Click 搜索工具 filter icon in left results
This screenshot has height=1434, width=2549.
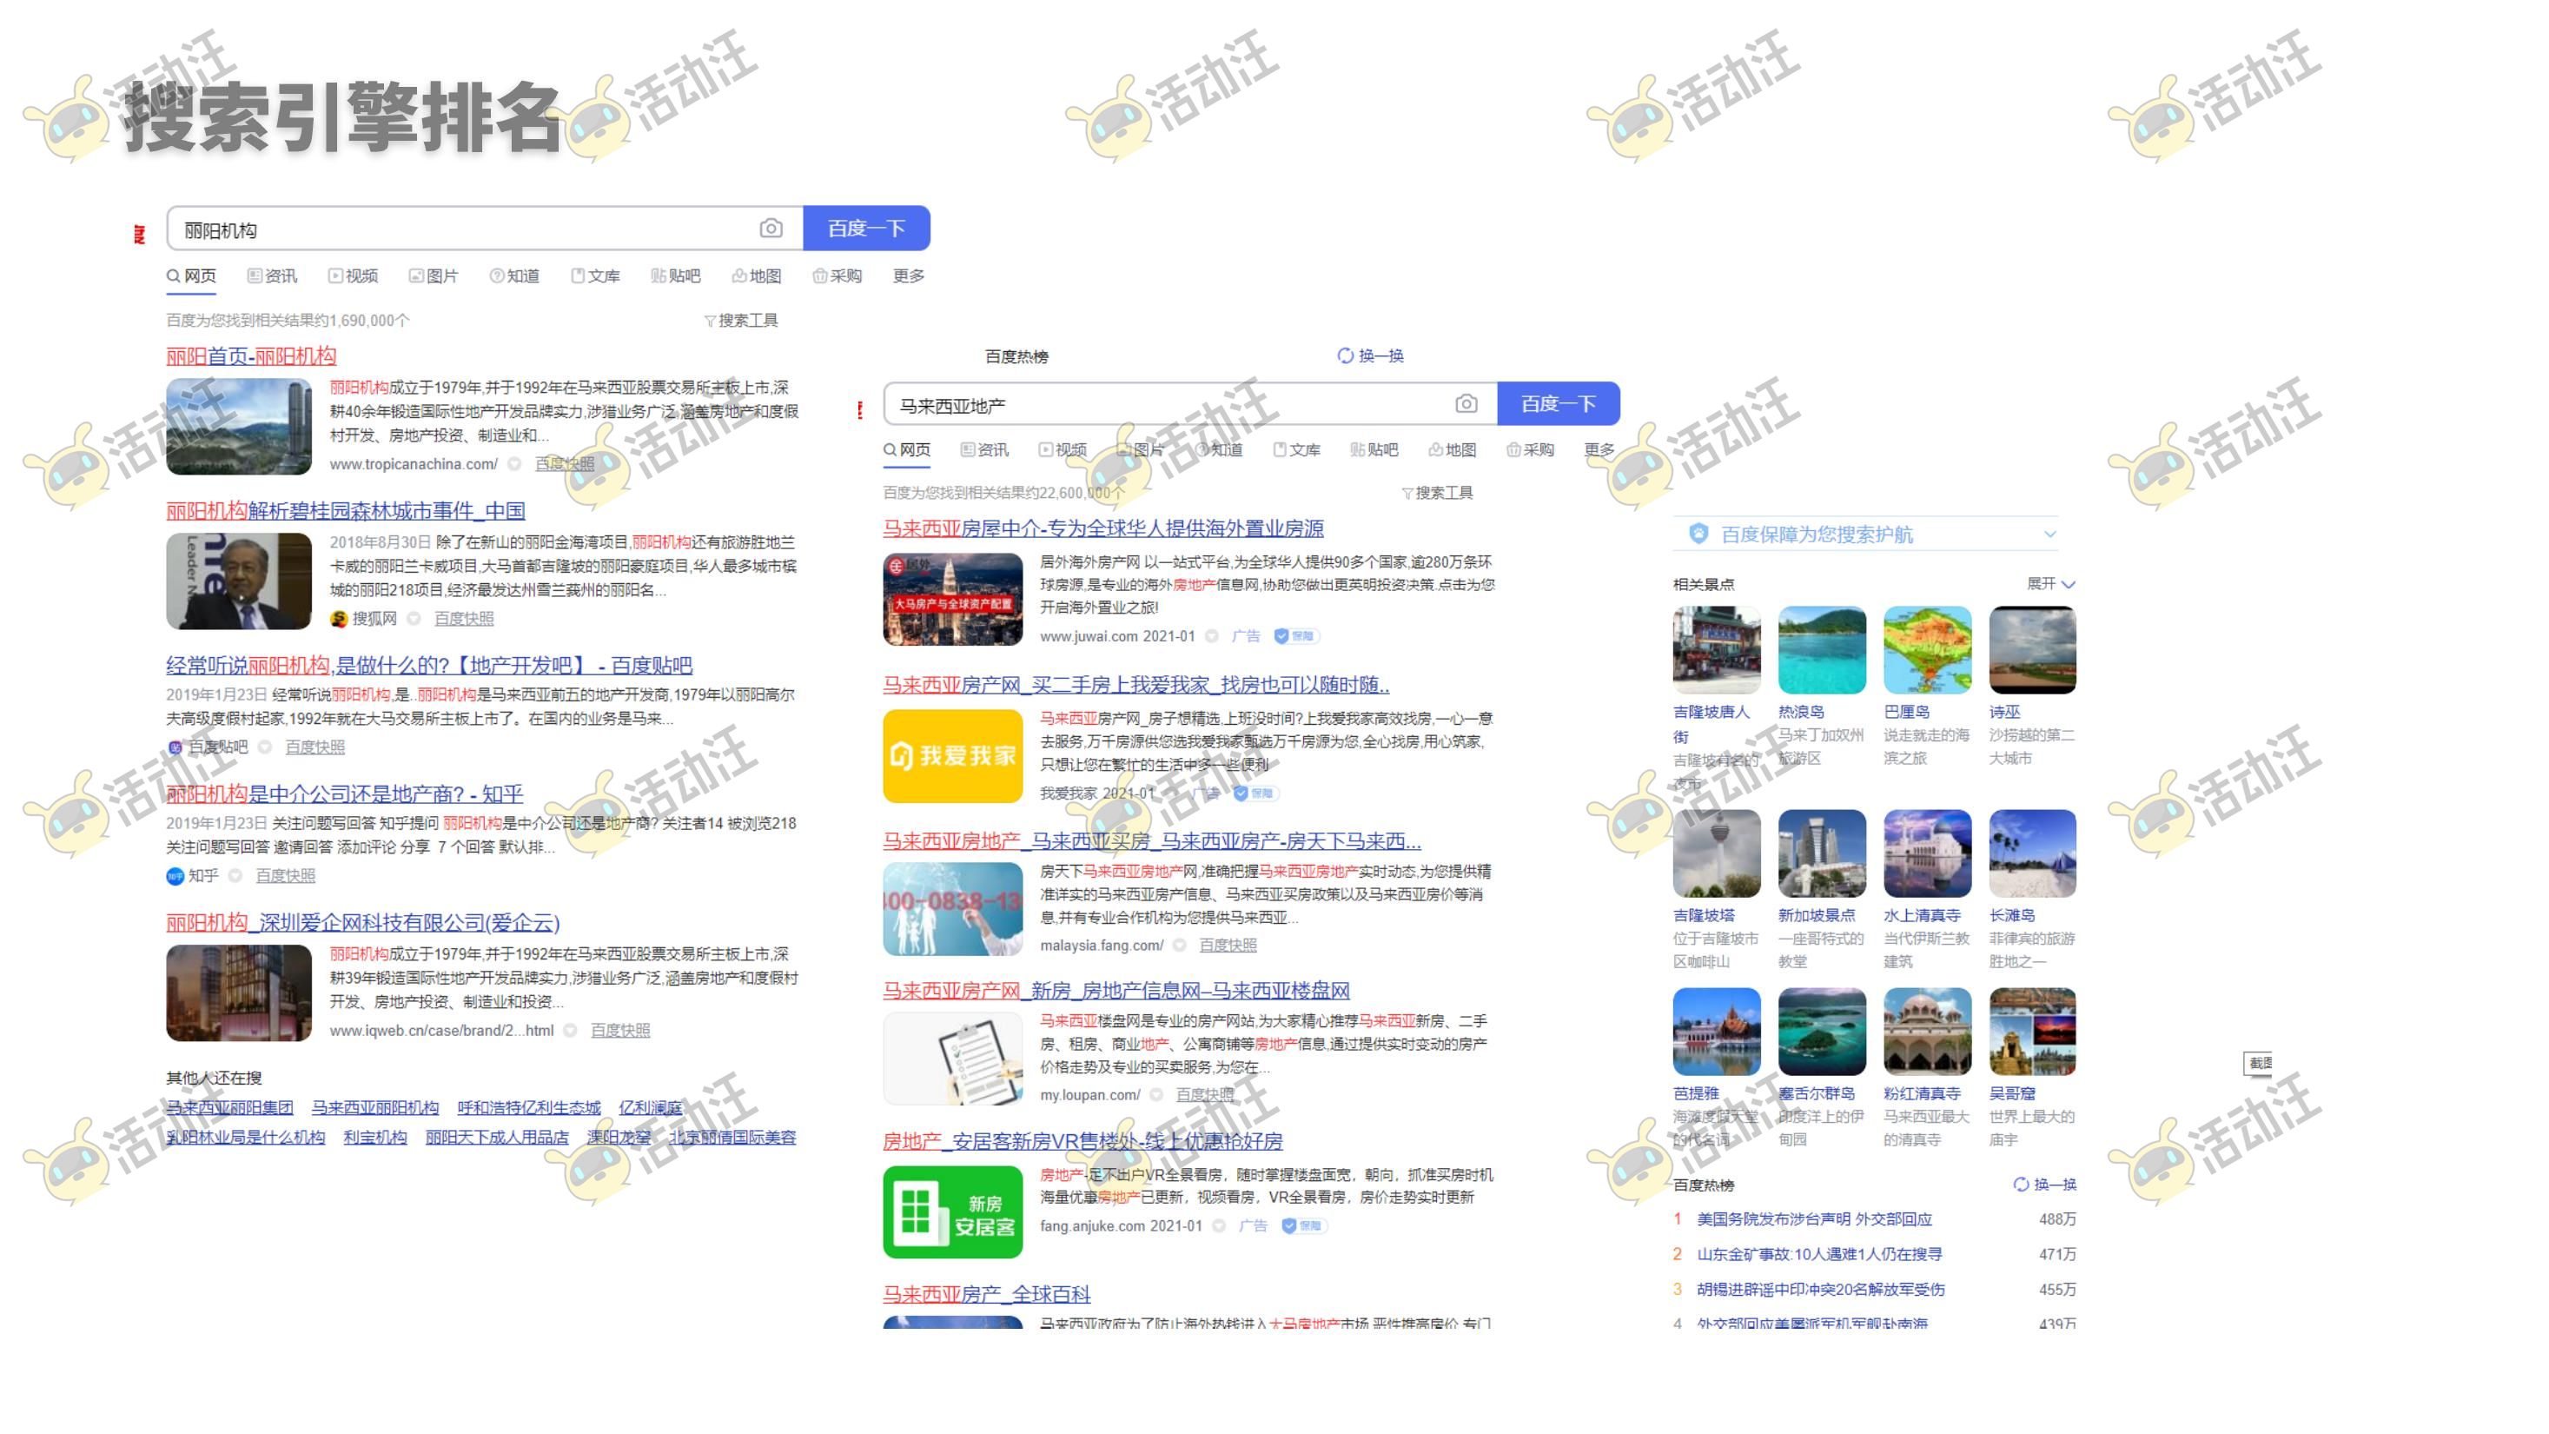[710, 321]
